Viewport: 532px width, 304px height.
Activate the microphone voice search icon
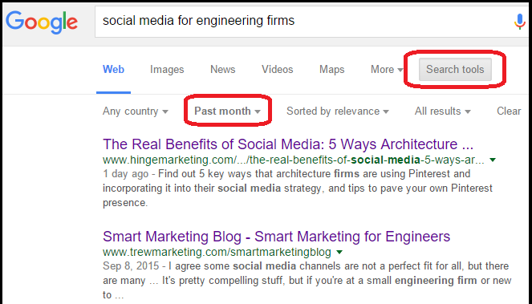519,22
